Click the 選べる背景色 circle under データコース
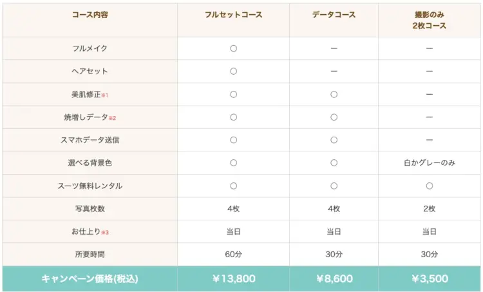Image resolution: width=483 pixels, height=292 pixels. (x=334, y=163)
